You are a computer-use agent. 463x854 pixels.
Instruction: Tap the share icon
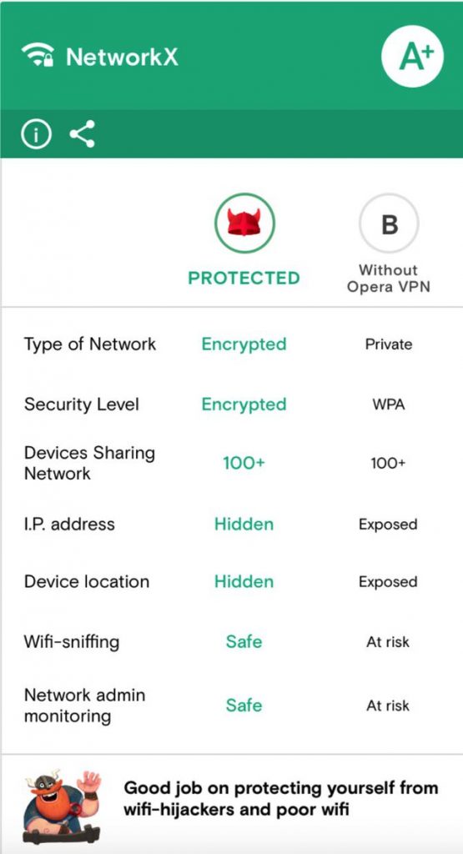[83, 134]
